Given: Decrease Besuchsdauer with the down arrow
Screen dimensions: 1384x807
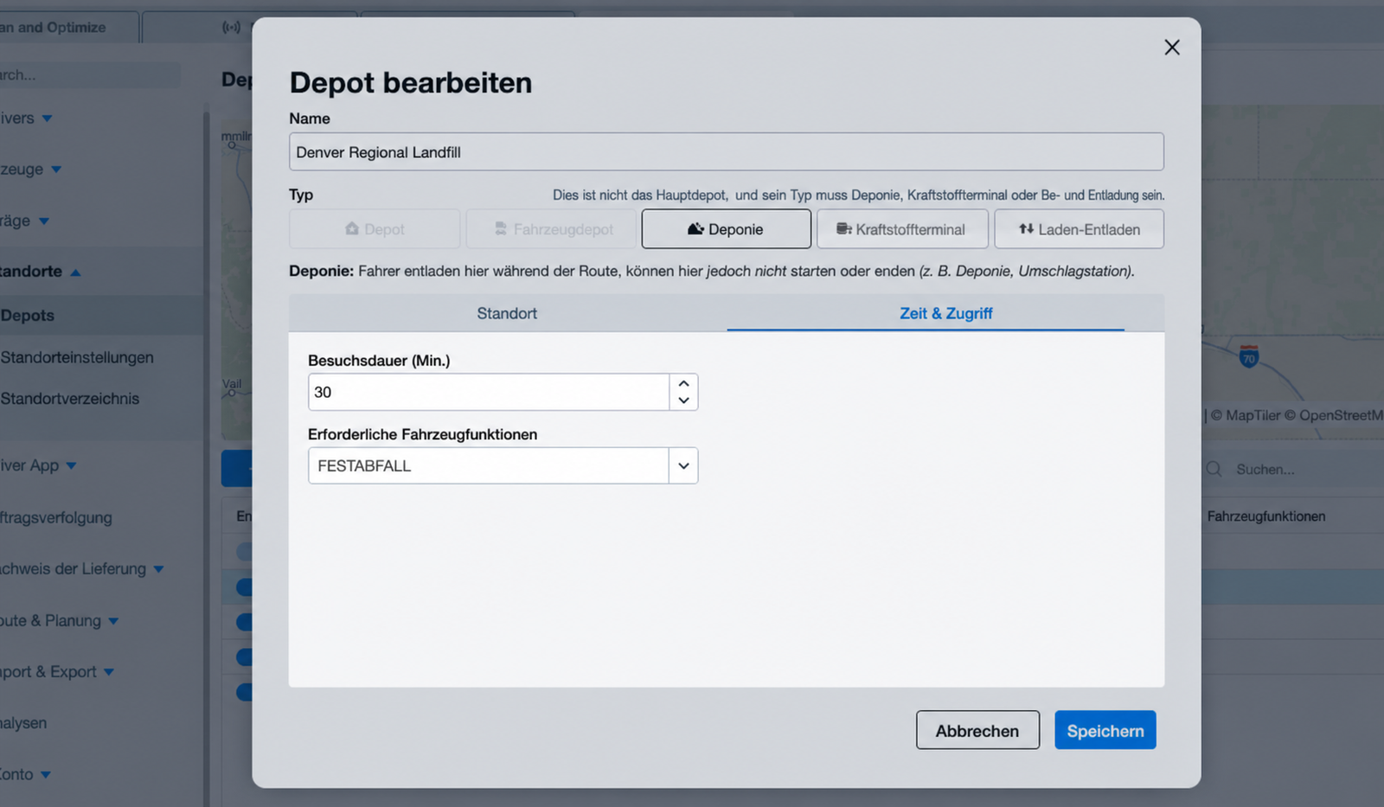Looking at the screenshot, I should coord(683,400).
